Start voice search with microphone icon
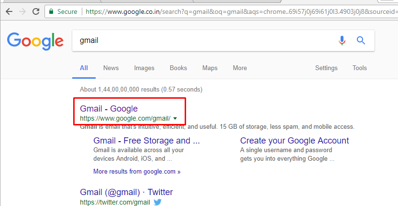 point(342,41)
